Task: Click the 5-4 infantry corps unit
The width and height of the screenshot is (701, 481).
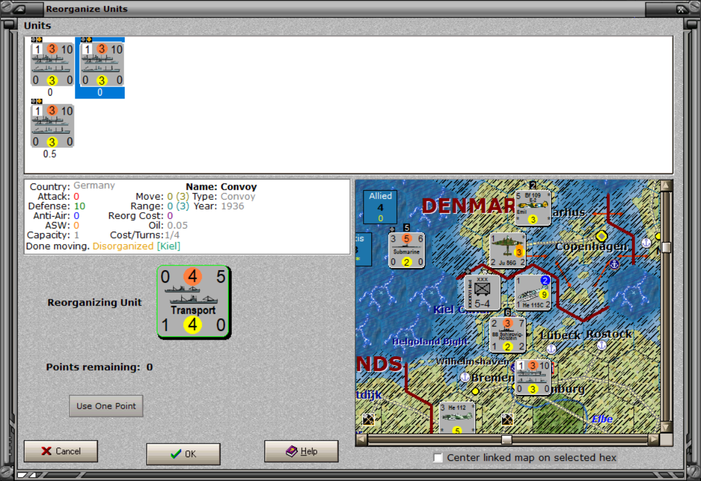Action: tap(482, 293)
